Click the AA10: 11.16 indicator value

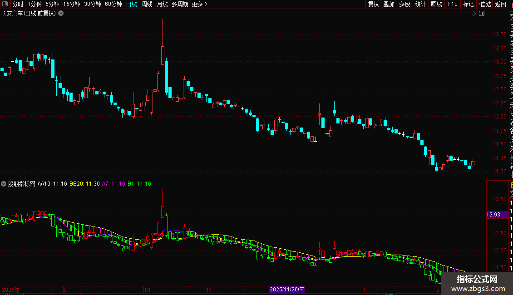tap(52, 184)
